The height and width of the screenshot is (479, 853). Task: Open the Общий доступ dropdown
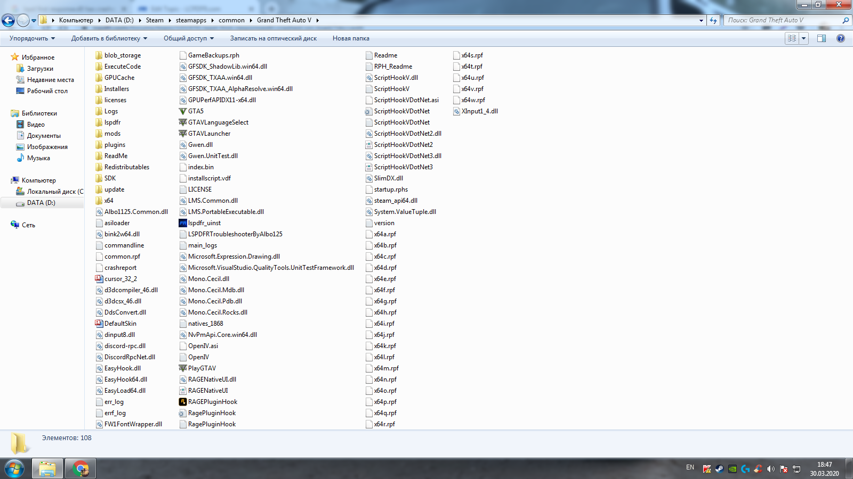coord(189,38)
